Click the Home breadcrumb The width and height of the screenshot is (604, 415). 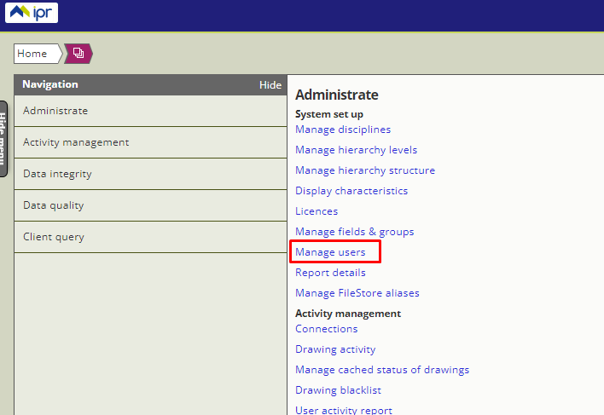coord(32,54)
